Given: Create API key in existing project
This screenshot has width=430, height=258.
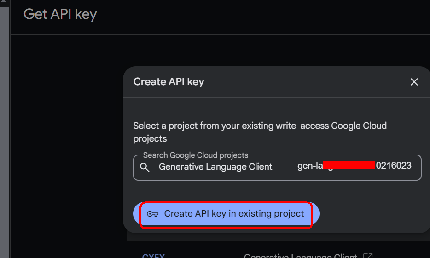Looking at the screenshot, I should (x=226, y=214).
